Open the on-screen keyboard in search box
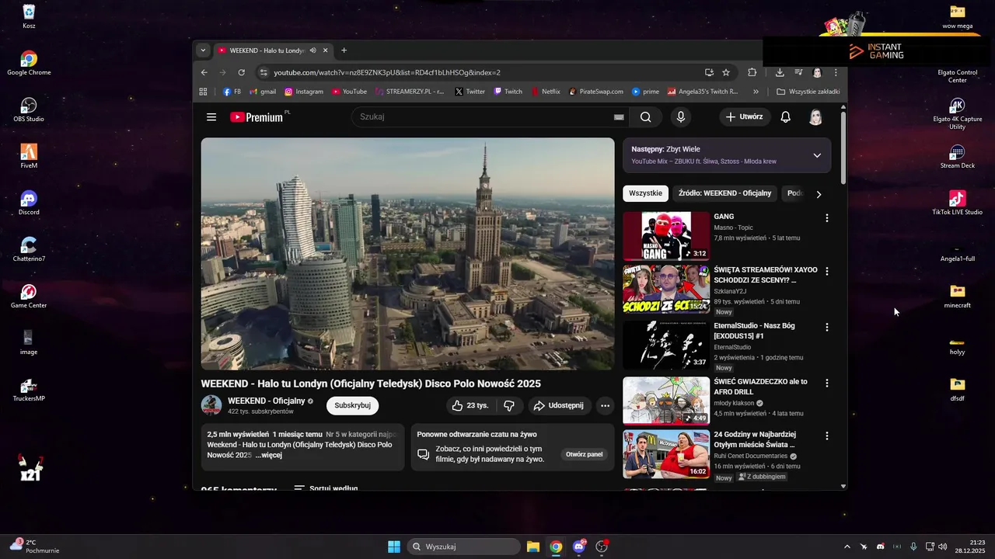Screen dimensions: 995x559 coord(619,117)
